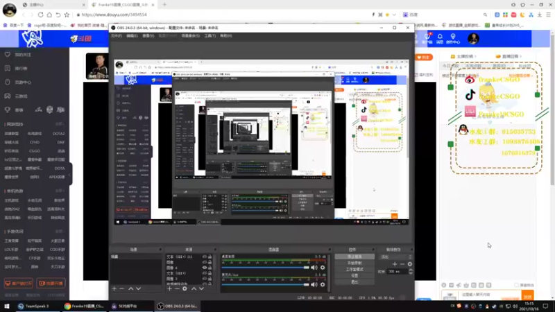The image size is (555, 312).
Task: Remove transition with minus icon in transitions panel
Action: click(x=402, y=264)
